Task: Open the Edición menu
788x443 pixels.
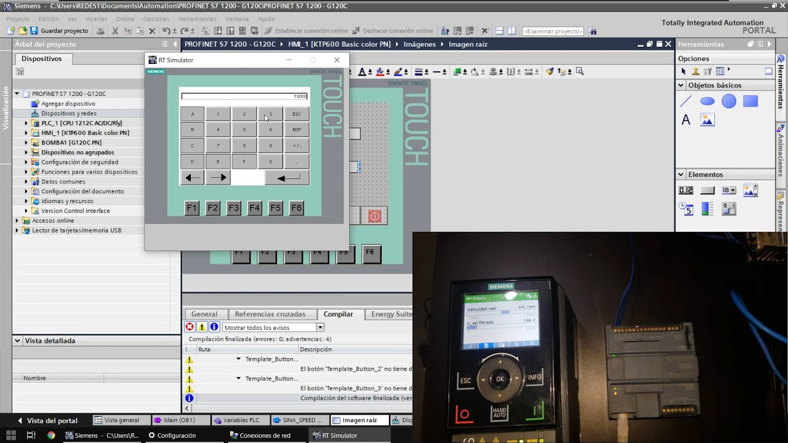Action: [49, 19]
